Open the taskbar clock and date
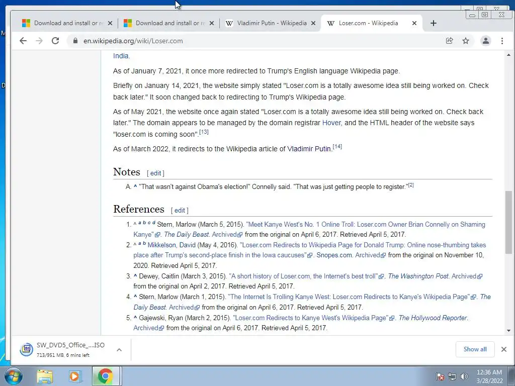 click(x=489, y=376)
